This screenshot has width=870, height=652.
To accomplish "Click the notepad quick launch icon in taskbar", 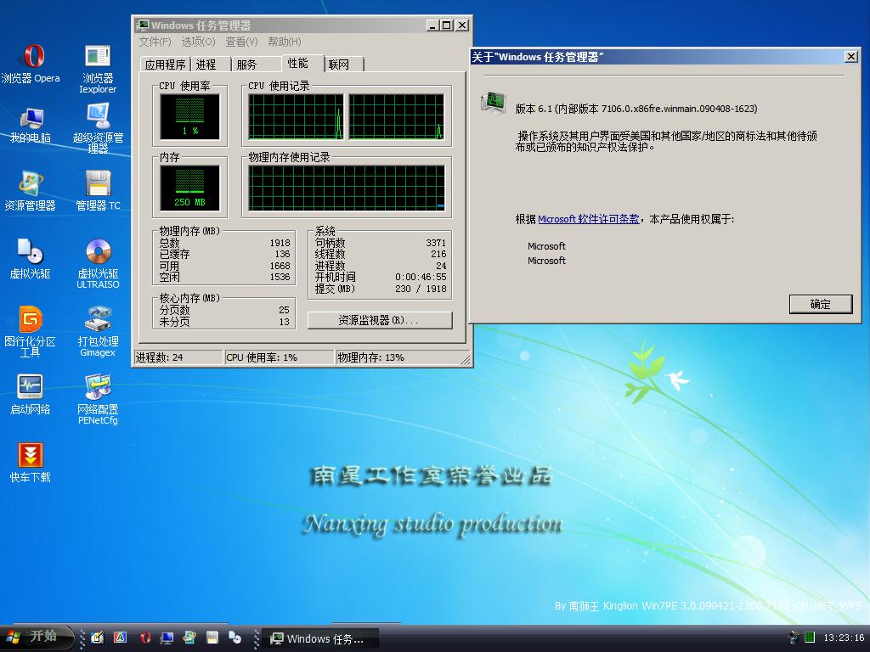I will point(98,638).
